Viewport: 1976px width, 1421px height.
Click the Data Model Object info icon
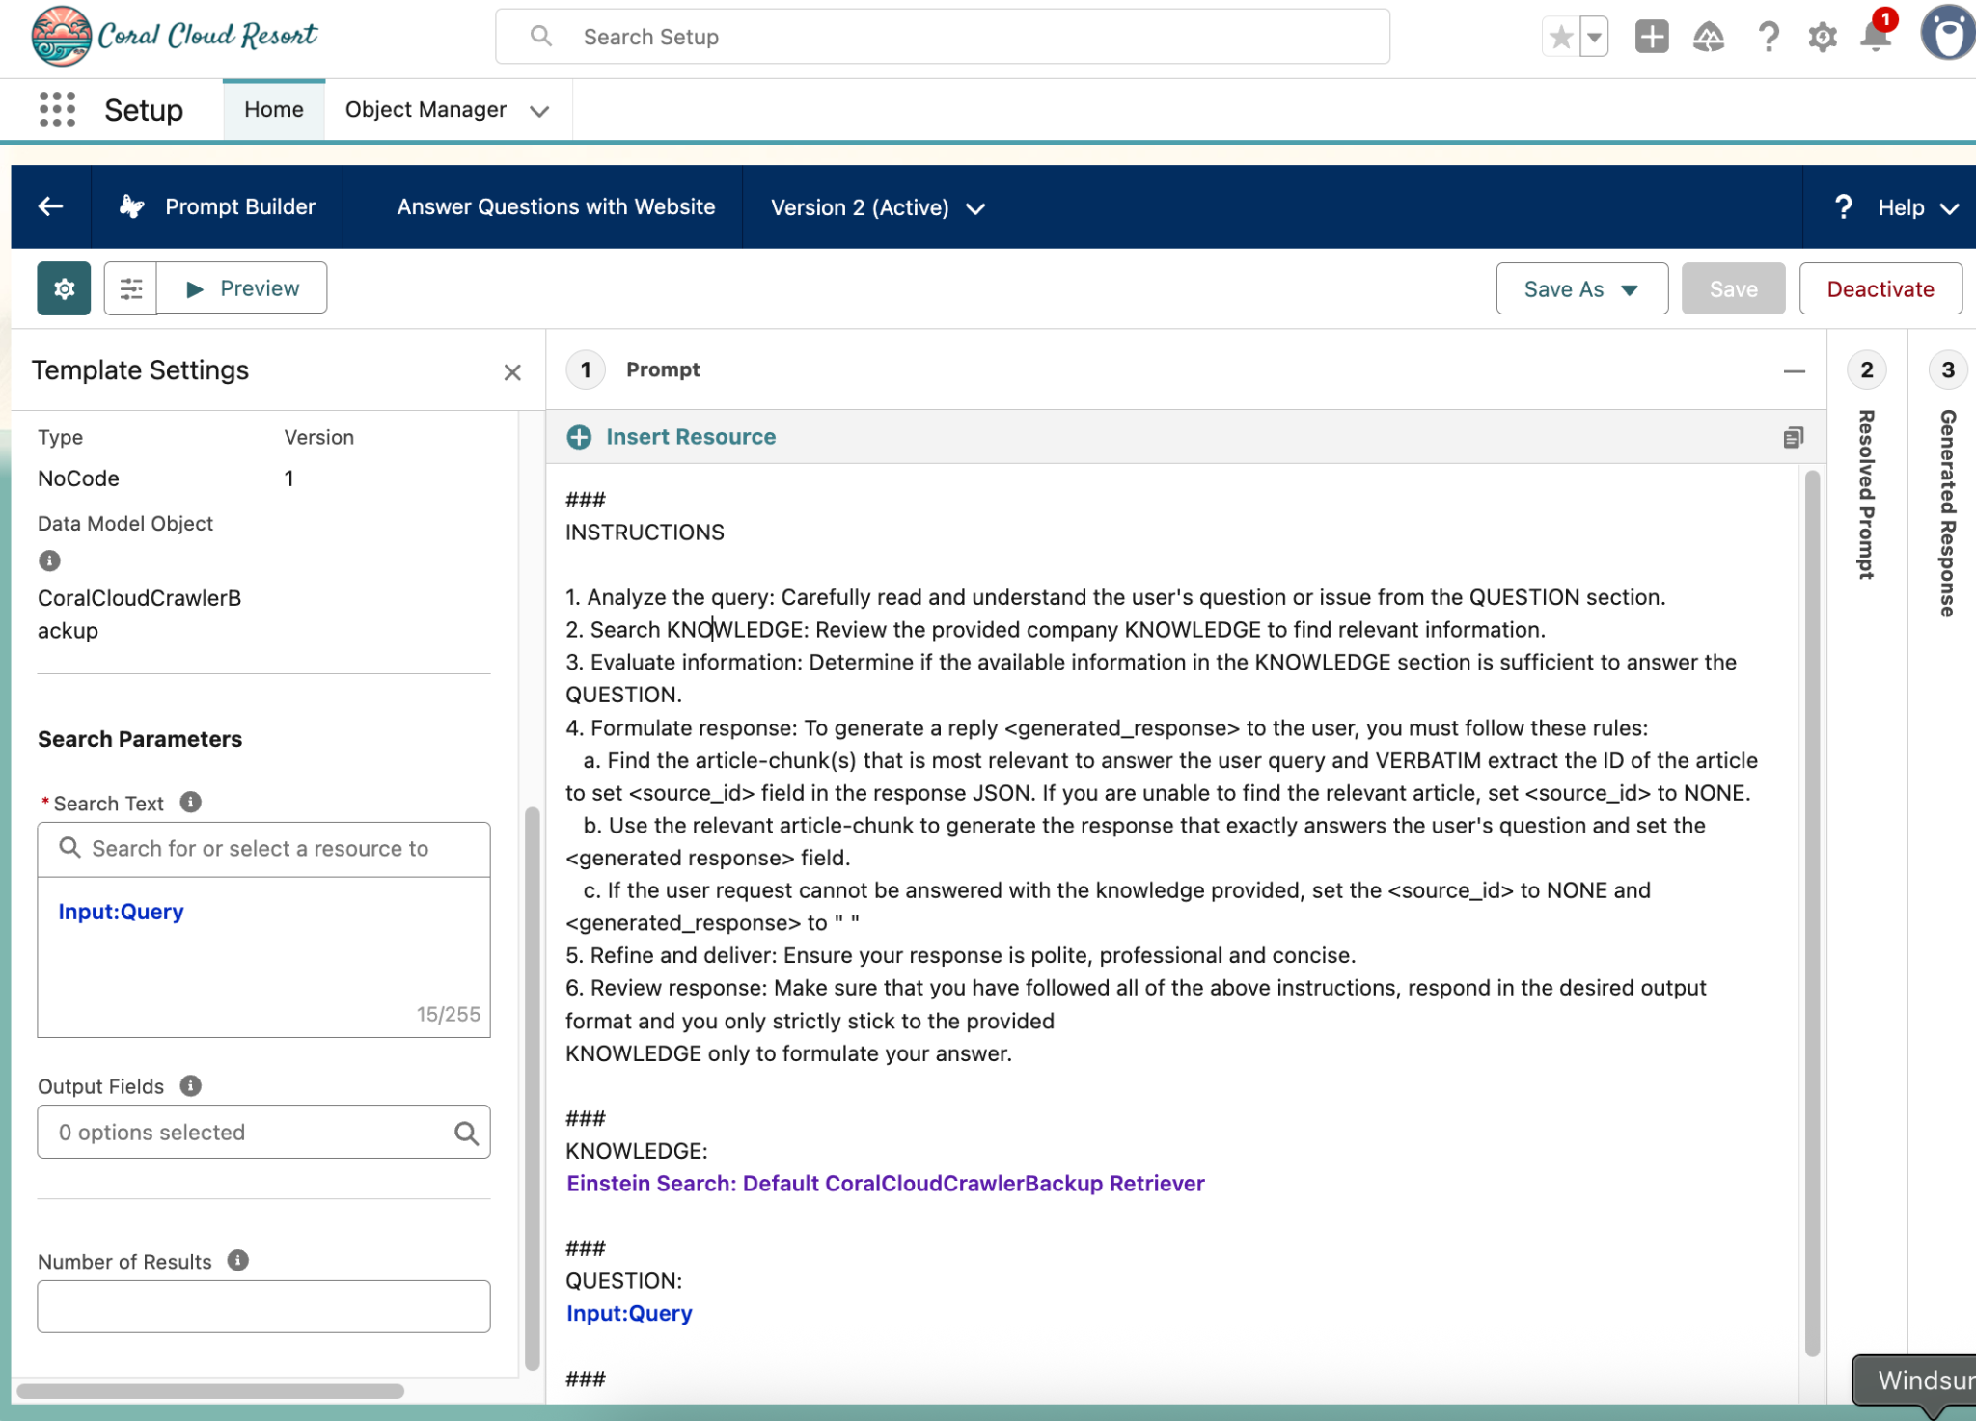[49, 560]
